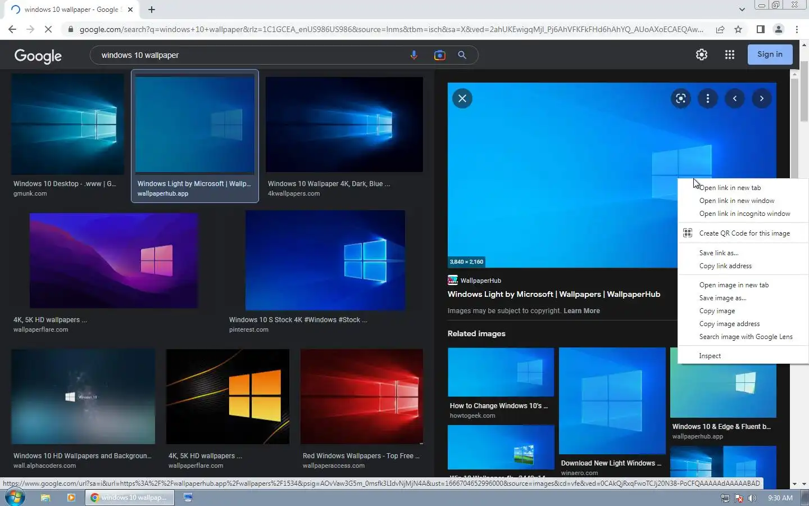
Task: Click the site lock icon in address bar
Action: pos(70,29)
